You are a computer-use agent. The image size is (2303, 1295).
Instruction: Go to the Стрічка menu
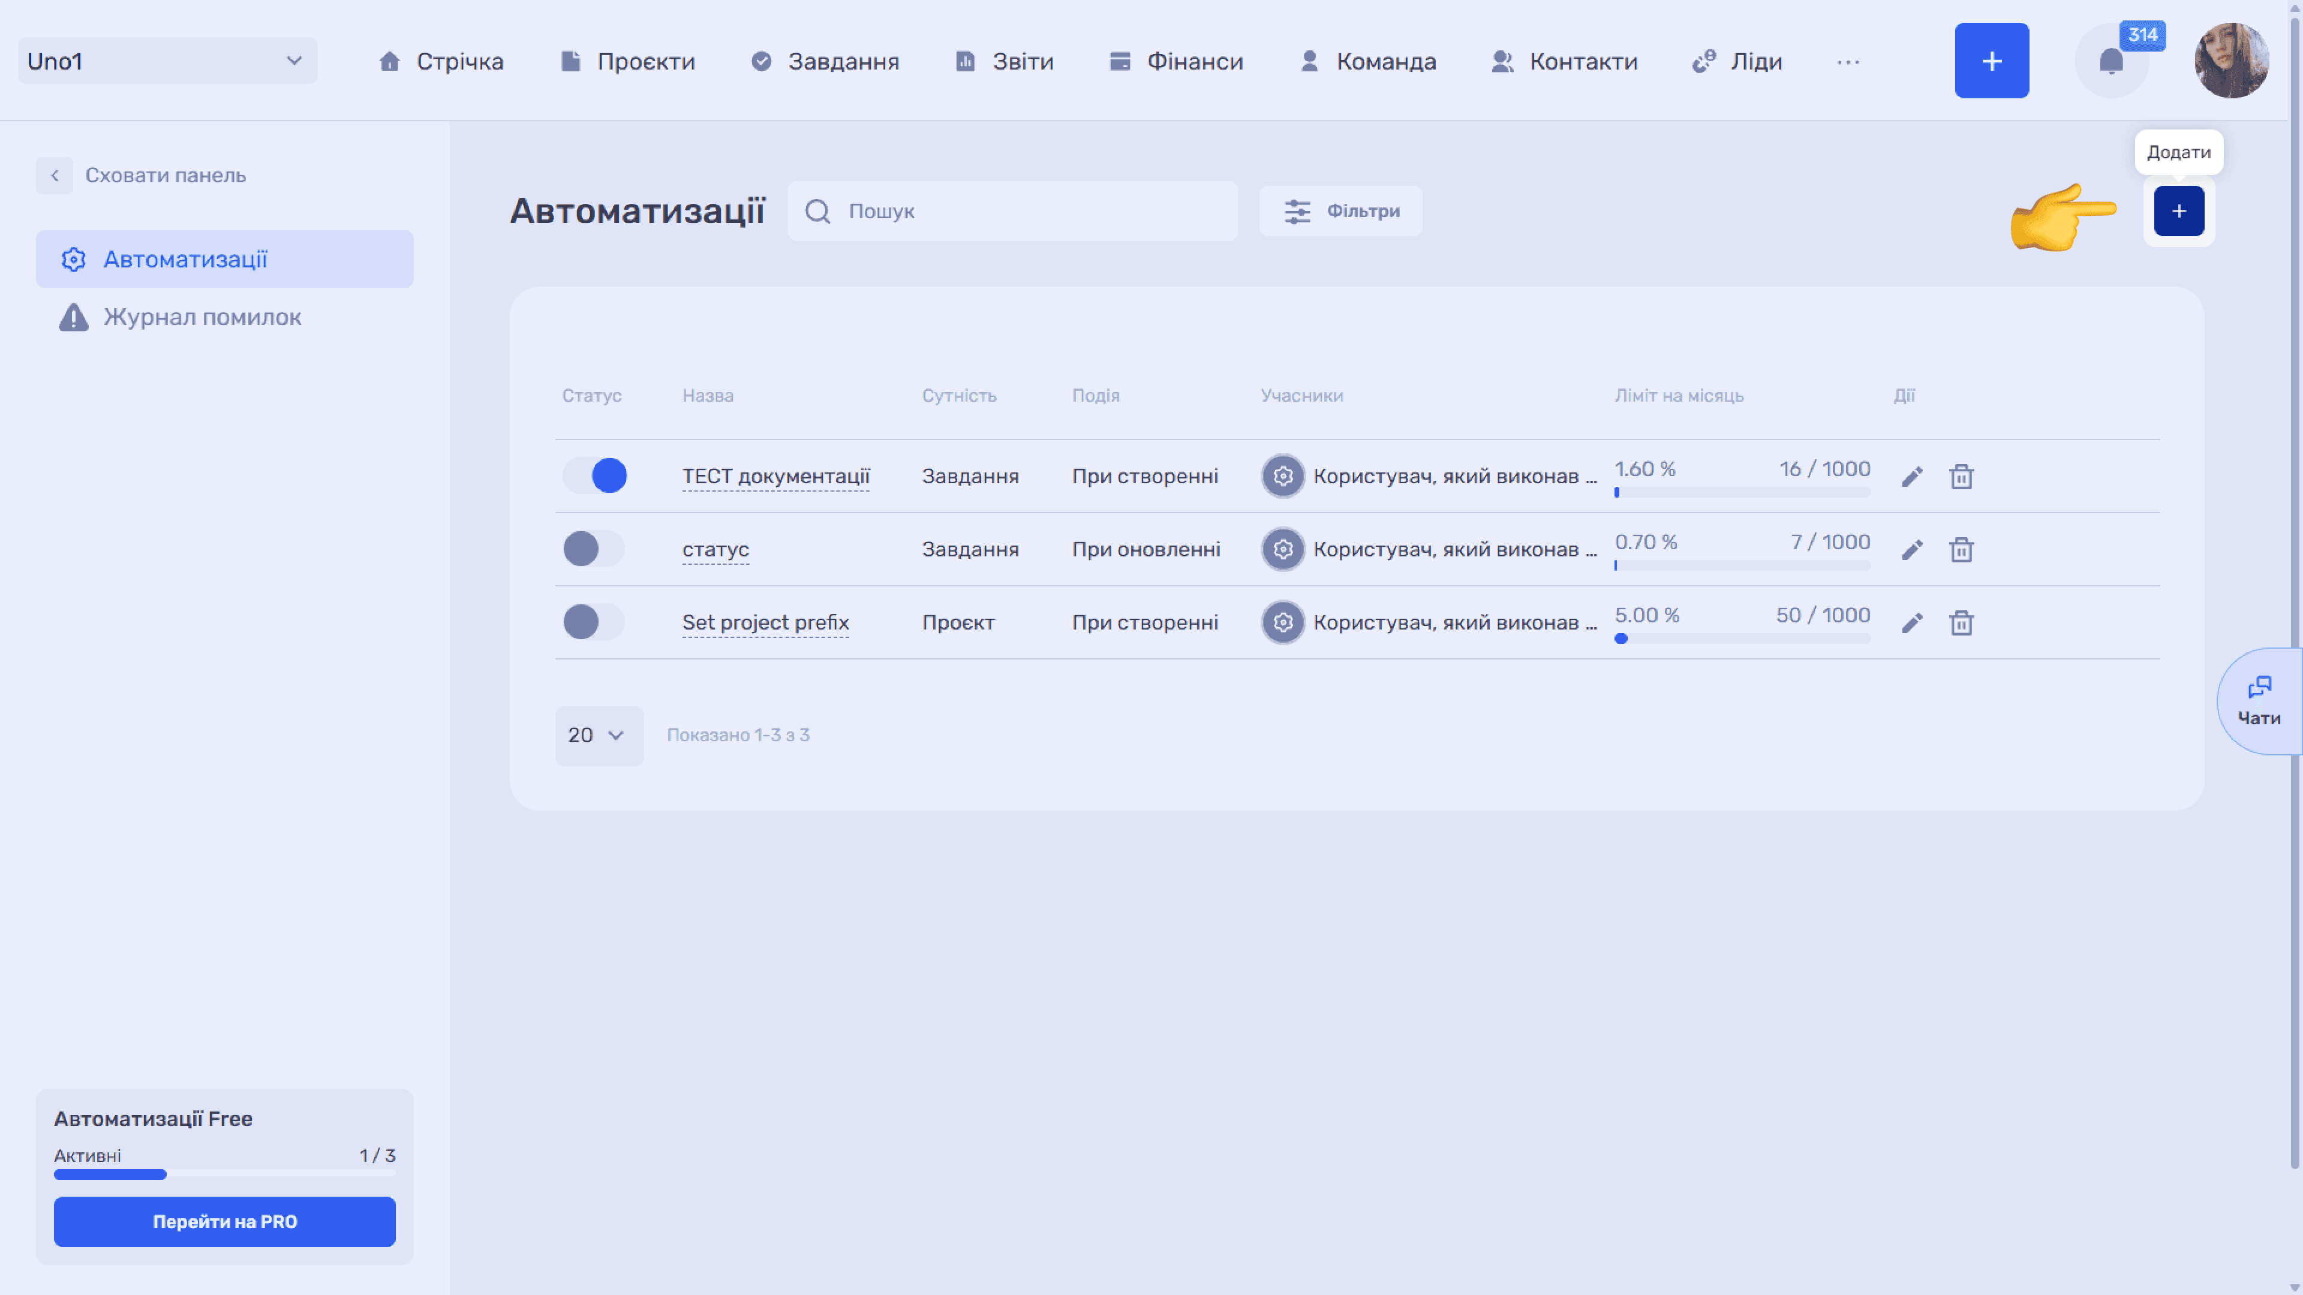click(441, 62)
